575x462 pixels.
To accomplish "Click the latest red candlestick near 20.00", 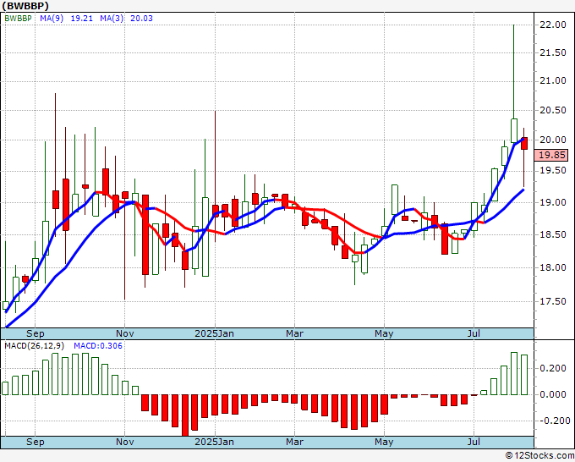I will [524, 143].
